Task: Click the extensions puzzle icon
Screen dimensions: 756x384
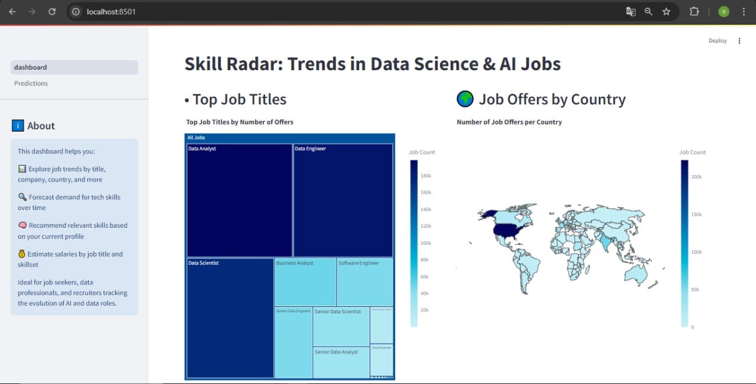Action: tap(694, 11)
